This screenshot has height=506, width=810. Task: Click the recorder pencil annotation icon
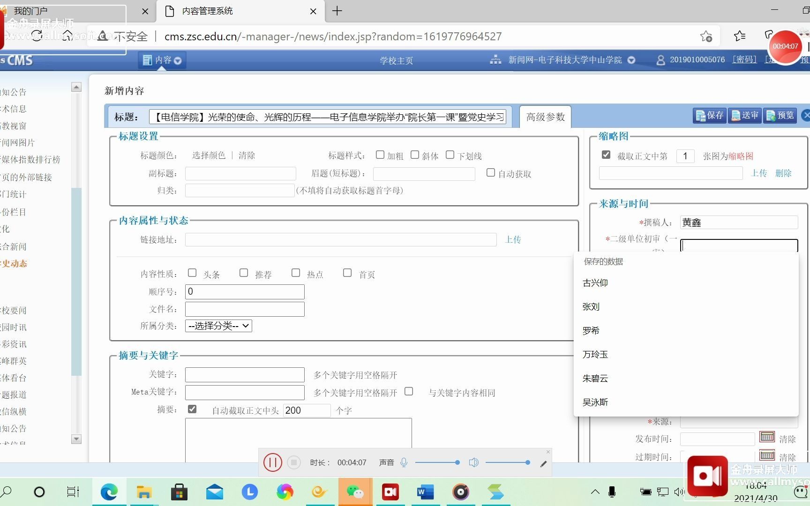543,464
